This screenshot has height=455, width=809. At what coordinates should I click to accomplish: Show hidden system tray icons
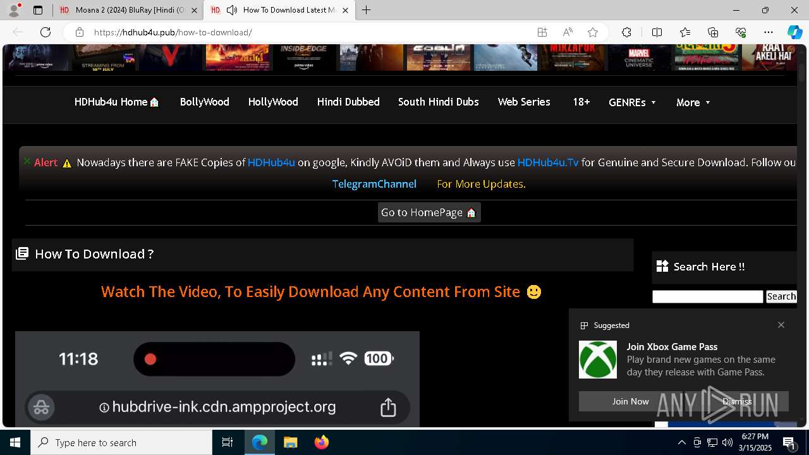(x=681, y=442)
